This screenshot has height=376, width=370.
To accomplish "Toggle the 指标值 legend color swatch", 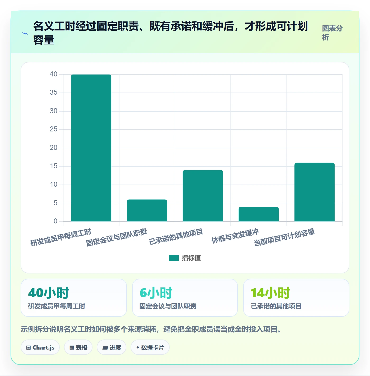I will [174, 258].
